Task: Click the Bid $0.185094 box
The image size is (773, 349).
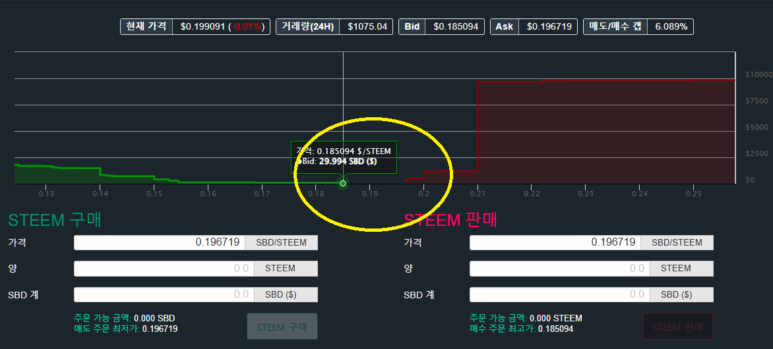Action: pos(441,26)
